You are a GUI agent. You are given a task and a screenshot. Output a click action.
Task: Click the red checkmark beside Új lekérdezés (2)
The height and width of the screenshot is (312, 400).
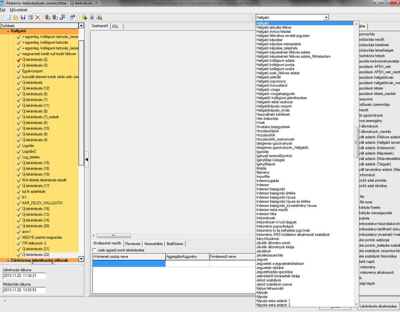pos(19,60)
